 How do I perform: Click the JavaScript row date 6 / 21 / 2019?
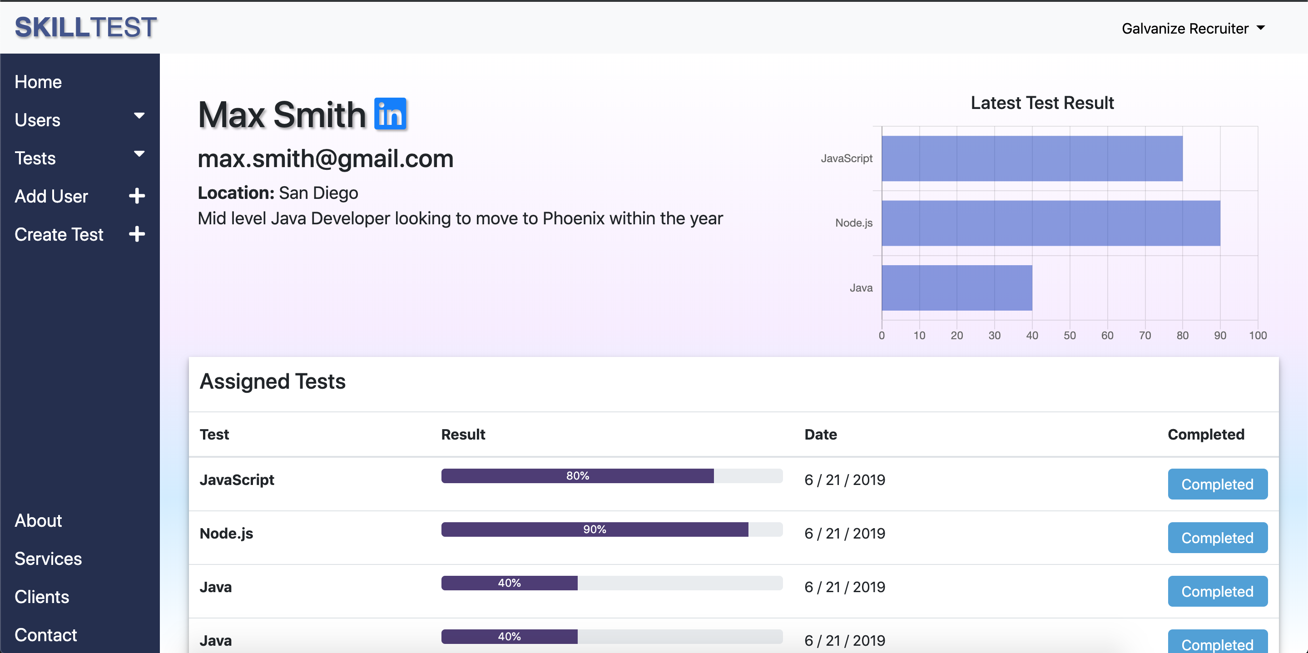pos(845,480)
